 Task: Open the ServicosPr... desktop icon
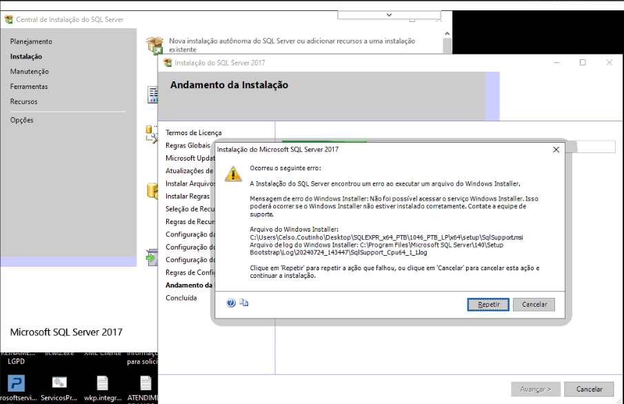pyautogui.click(x=59, y=383)
